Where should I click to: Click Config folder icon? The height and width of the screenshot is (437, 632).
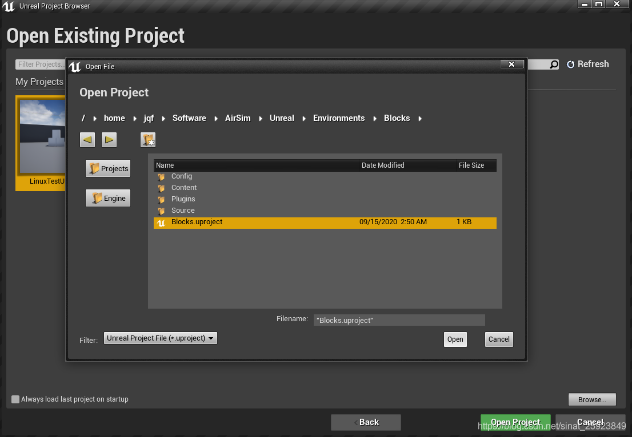point(161,177)
